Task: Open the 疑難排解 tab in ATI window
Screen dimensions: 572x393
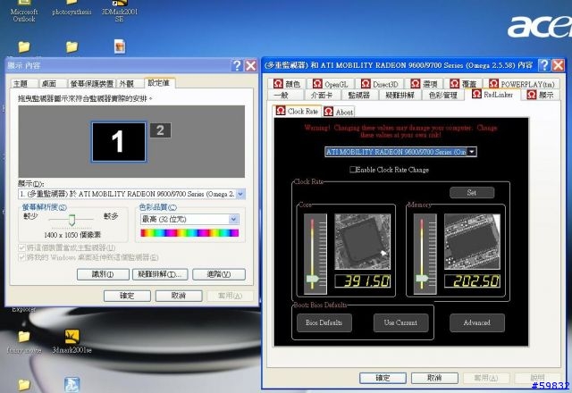Action: pos(400,96)
